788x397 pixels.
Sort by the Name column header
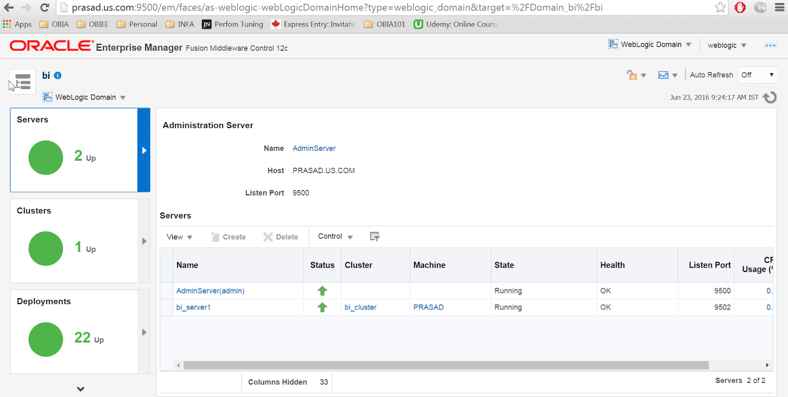238,265
